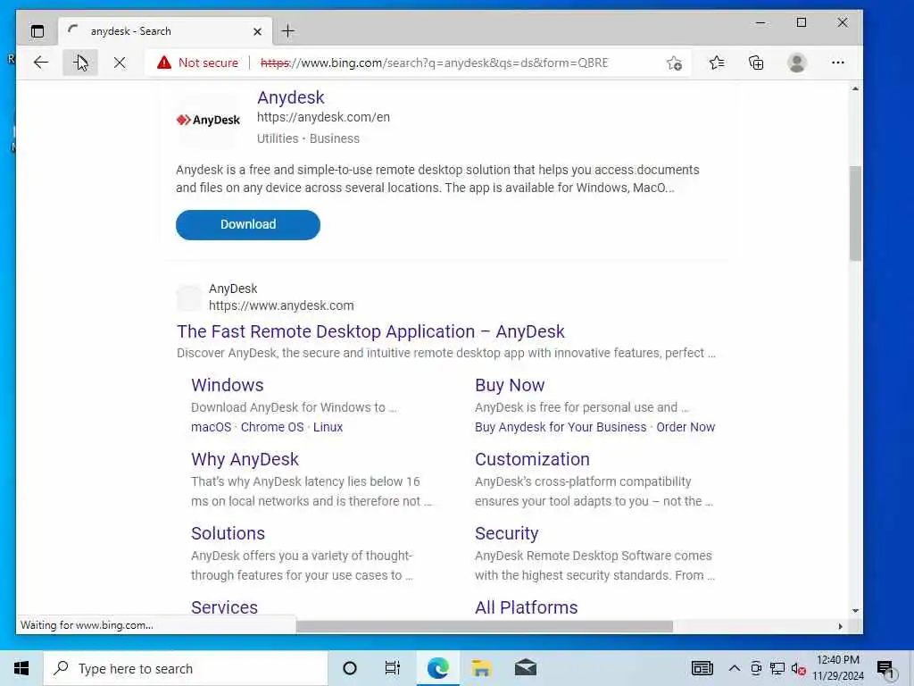Click the https://anydesk.com/en address text
914x686 pixels.
[x=323, y=117]
